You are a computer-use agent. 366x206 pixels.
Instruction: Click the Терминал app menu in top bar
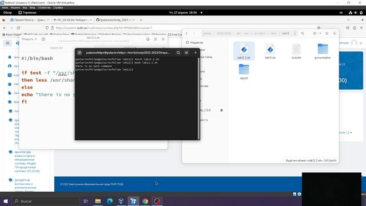(x=27, y=13)
